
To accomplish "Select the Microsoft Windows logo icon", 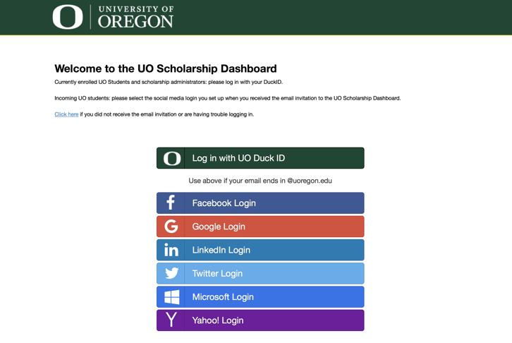I will coord(172,296).
